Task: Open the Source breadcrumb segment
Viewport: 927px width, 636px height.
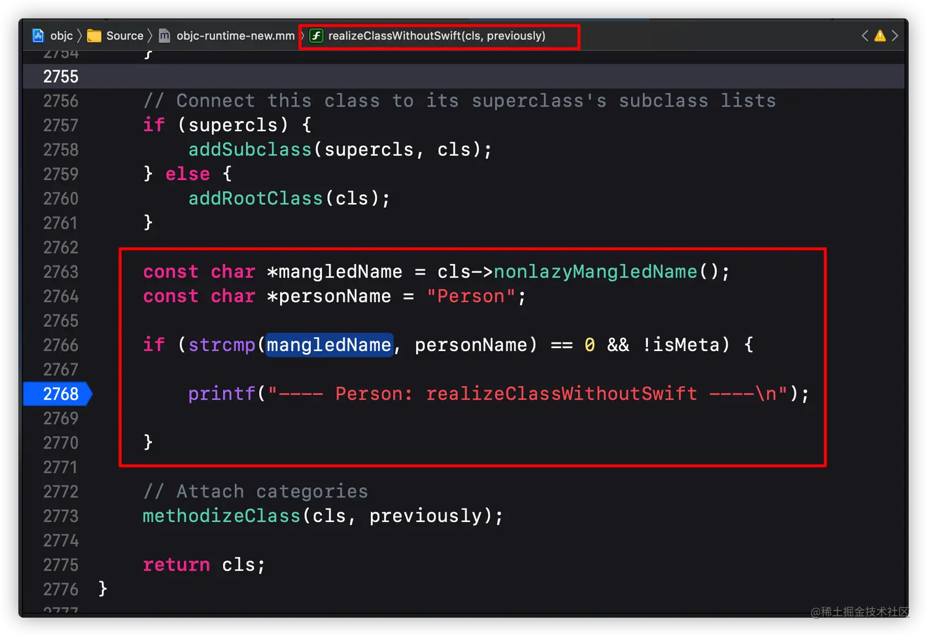Action: pos(124,36)
